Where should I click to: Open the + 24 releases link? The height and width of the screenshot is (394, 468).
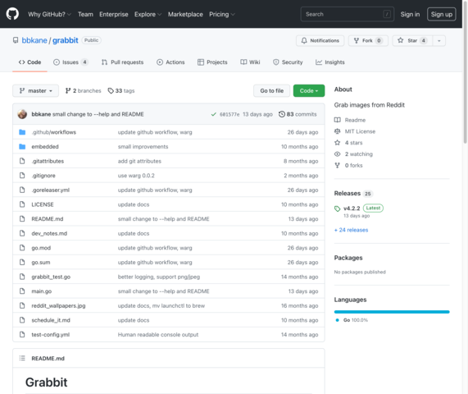click(351, 230)
